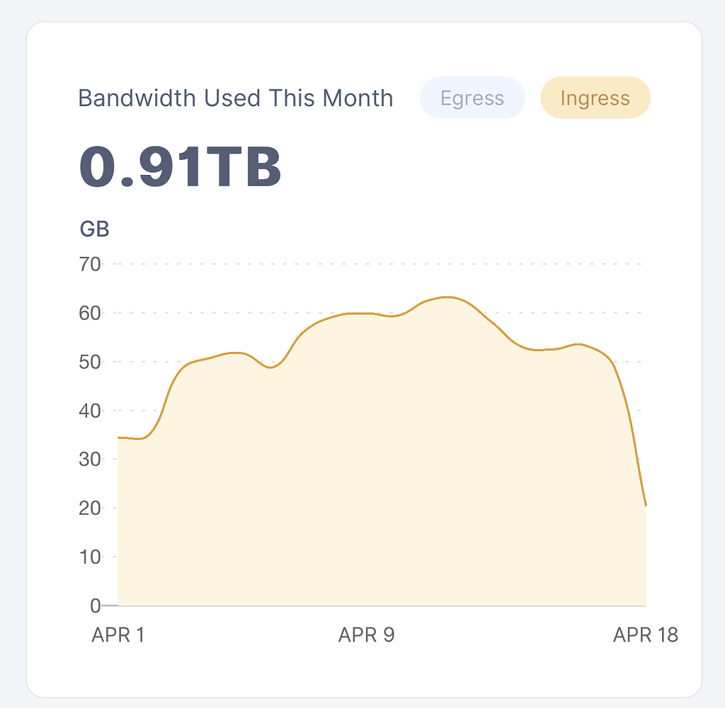Click the 0 baseline axis label

(x=96, y=606)
